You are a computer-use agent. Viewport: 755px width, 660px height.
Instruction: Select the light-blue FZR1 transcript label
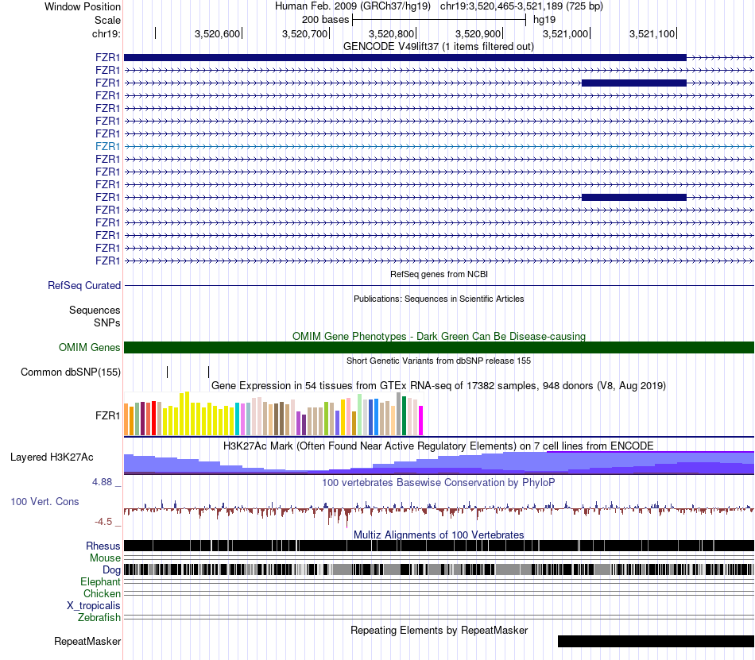(x=107, y=146)
